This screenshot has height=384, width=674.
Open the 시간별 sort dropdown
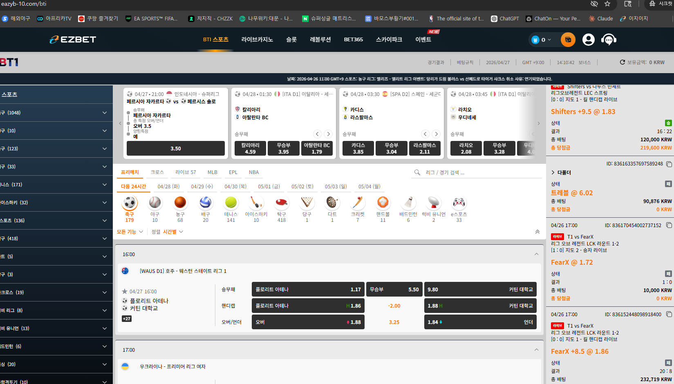click(x=173, y=232)
